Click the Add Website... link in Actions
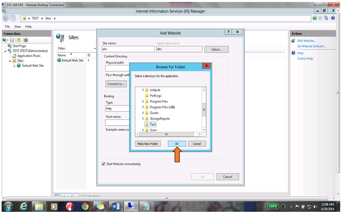 pos(306,41)
